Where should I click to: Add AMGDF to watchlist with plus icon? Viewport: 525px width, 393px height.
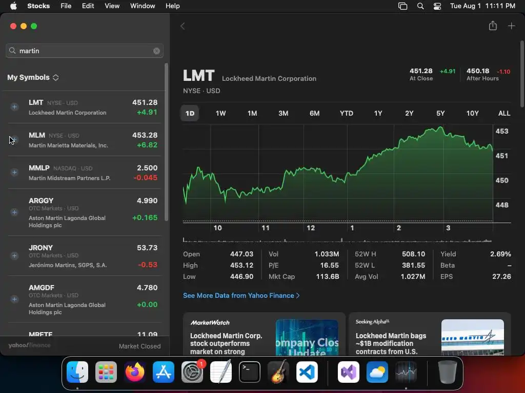click(x=14, y=299)
